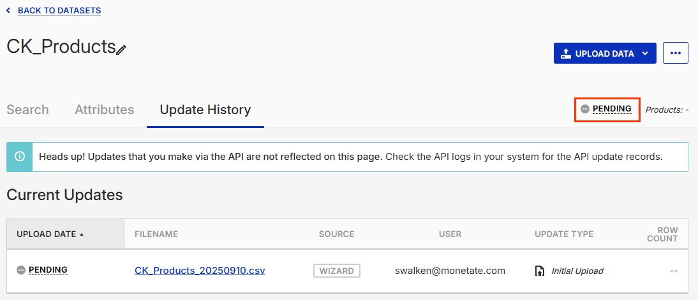Screen dimensions: 698x300
Task: Expand the Upload Data dropdown arrow
Action: 644,54
